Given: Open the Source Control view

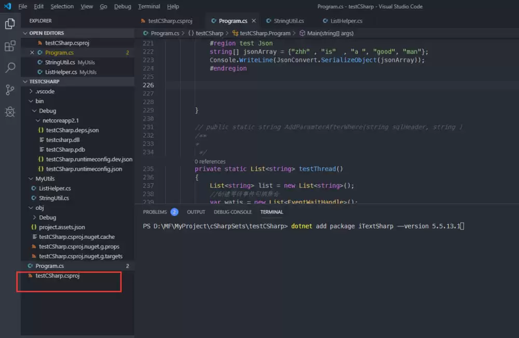Looking at the screenshot, I should [x=9, y=90].
